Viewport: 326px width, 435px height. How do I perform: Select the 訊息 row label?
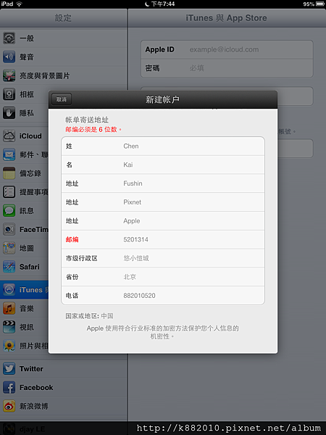click(27, 210)
